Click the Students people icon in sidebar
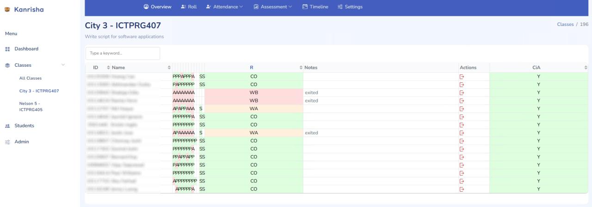592x207 pixels. coord(7,125)
